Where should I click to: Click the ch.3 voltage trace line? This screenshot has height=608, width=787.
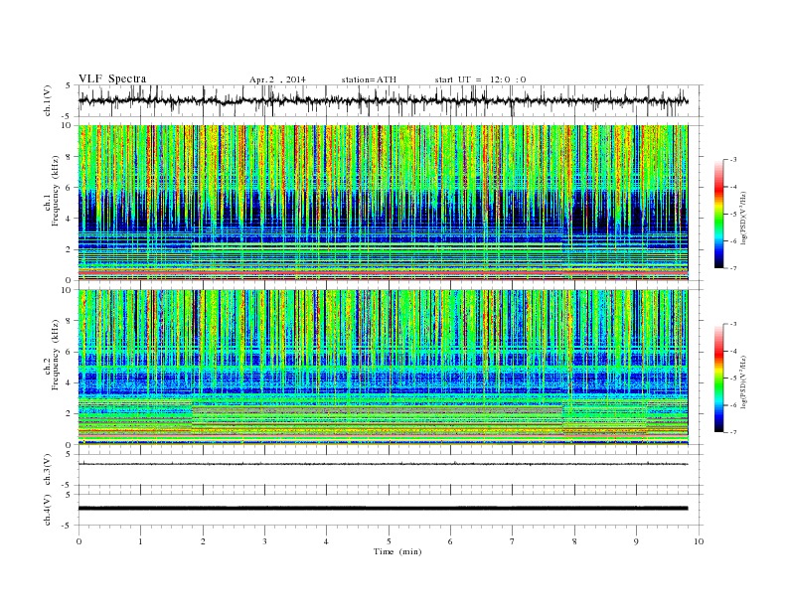(x=383, y=464)
